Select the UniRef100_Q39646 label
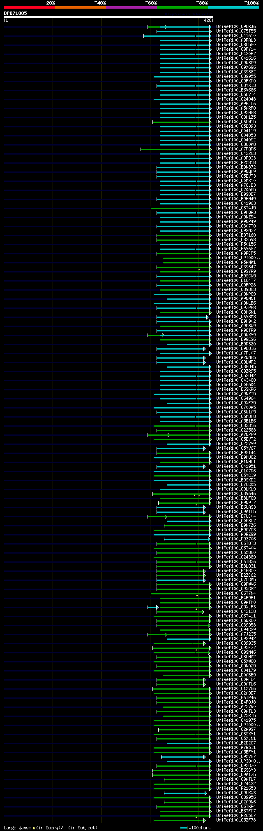 (x=236, y=493)
